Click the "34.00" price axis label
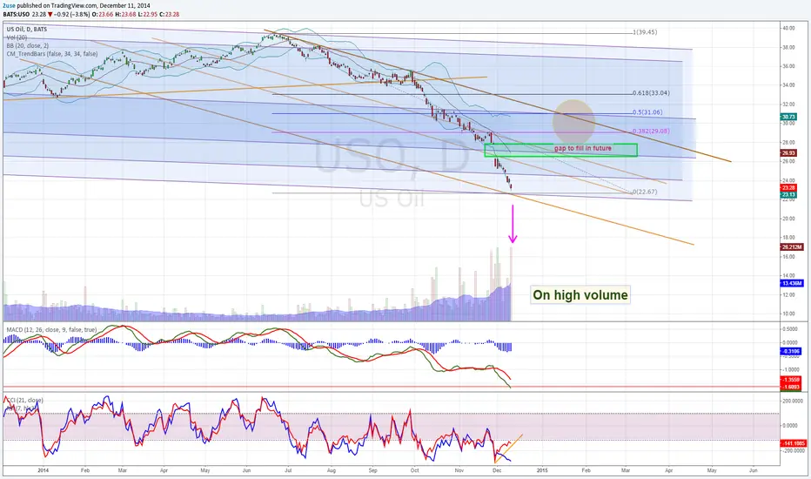Screen dimensions: 811x479 pos(788,85)
